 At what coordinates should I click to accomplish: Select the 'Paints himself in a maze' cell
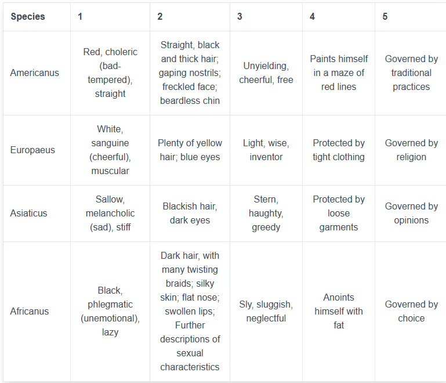click(x=339, y=73)
